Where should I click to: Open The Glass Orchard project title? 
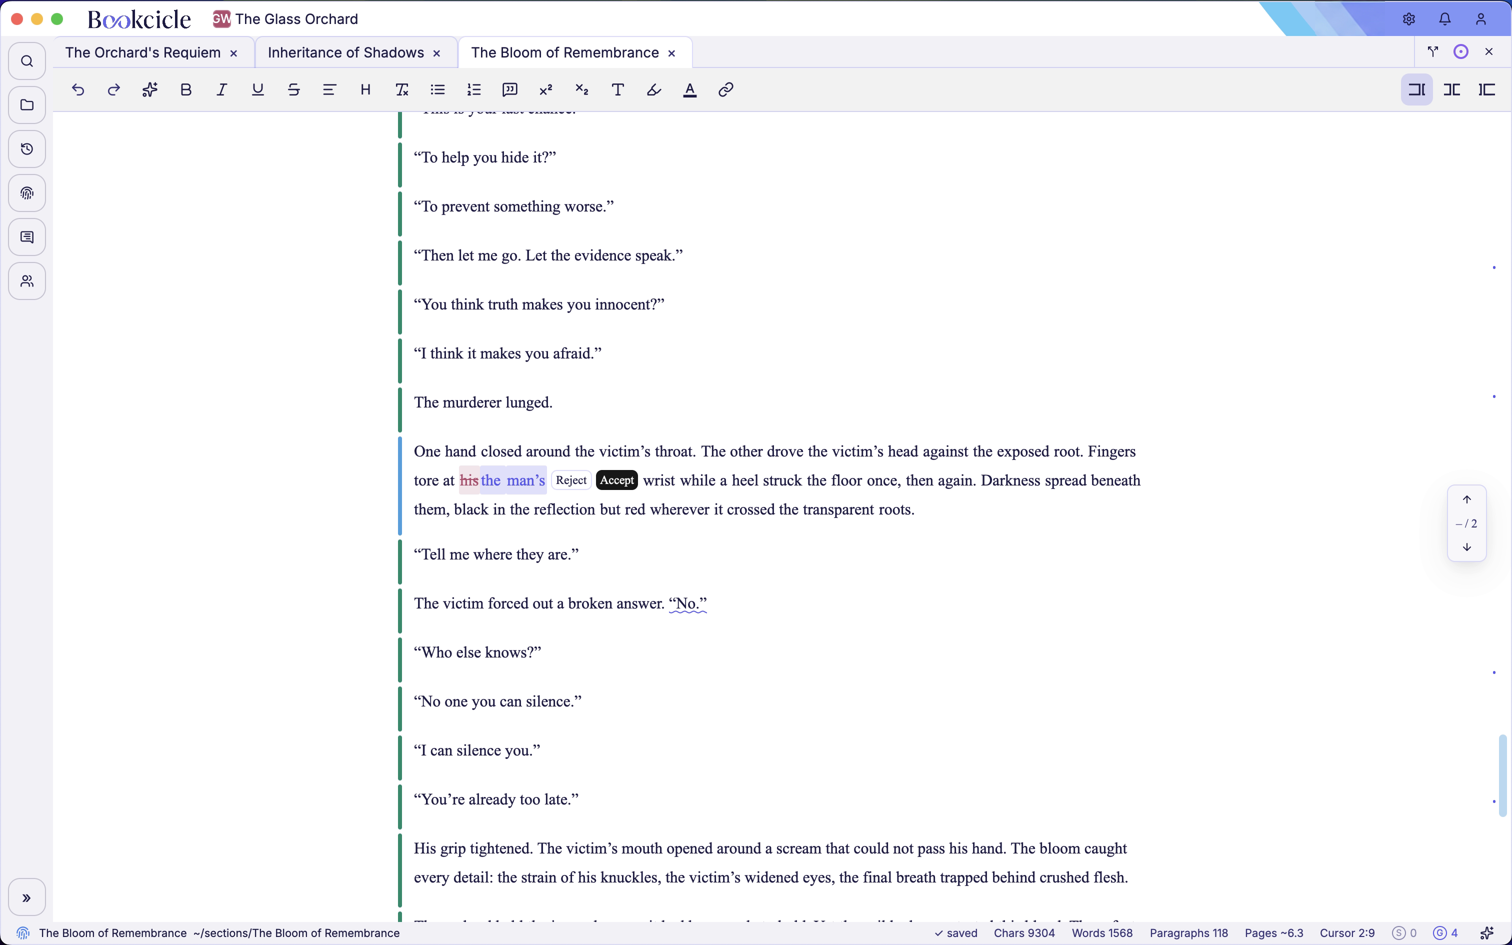click(286, 19)
